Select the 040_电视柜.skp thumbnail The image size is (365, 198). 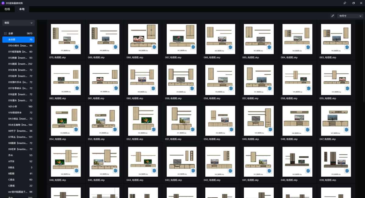tap(297, 162)
